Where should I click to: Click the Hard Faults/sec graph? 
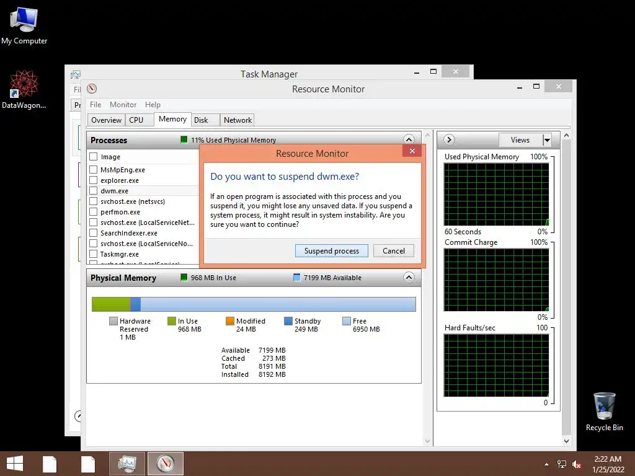tap(497, 366)
